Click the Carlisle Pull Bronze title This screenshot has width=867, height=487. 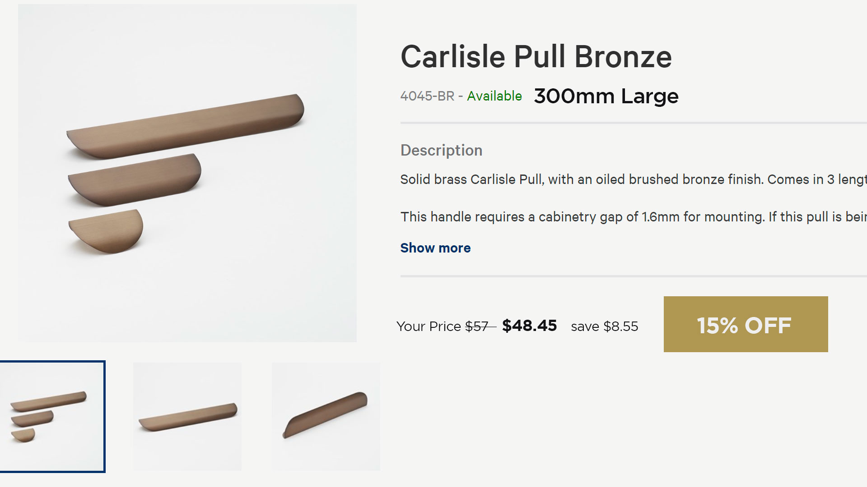point(536,57)
